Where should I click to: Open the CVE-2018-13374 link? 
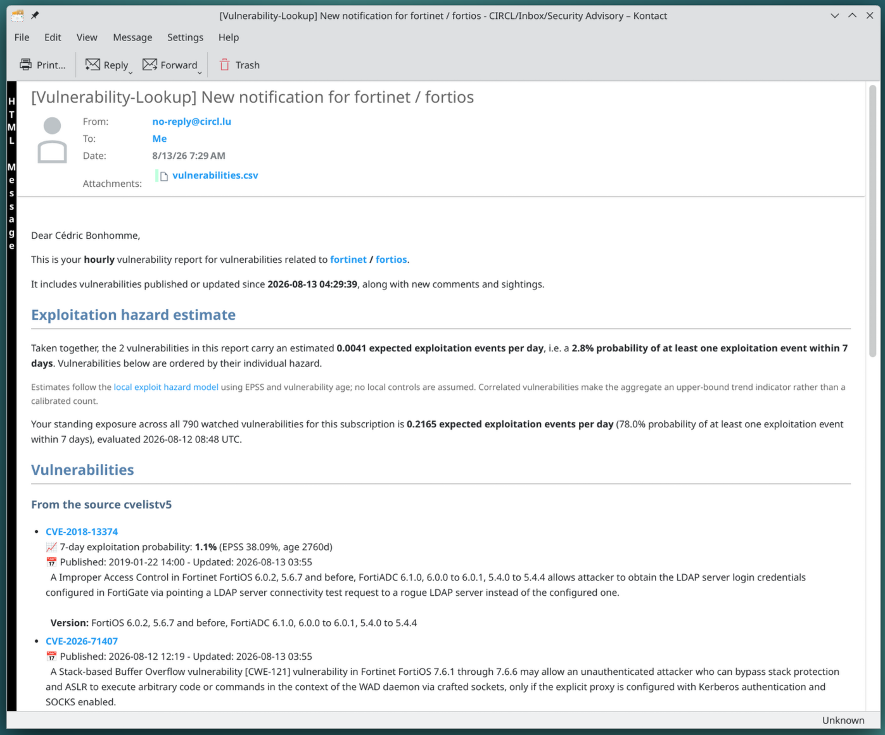point(82,532)
